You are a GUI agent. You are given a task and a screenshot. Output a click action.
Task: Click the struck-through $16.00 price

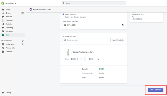[x=67, y=59]
